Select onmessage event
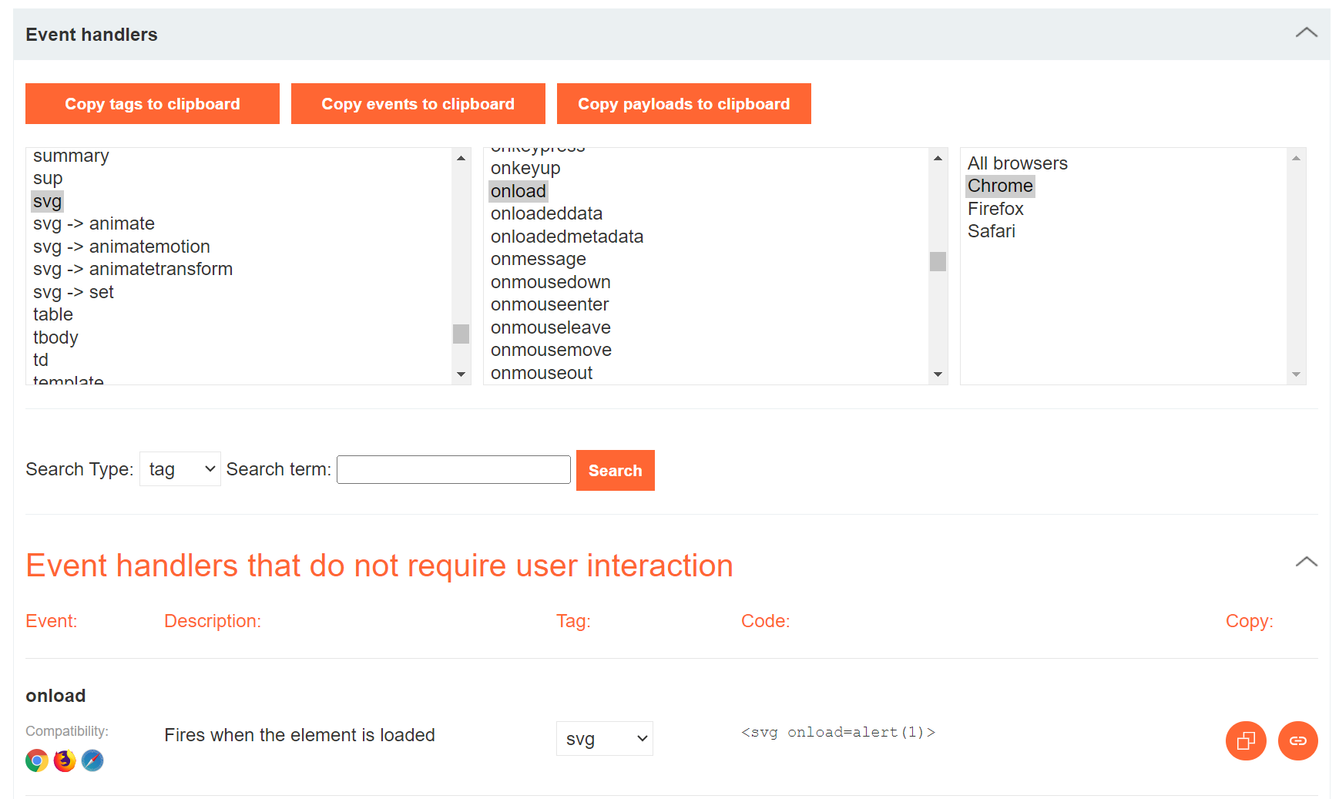 tap(539, 259)
